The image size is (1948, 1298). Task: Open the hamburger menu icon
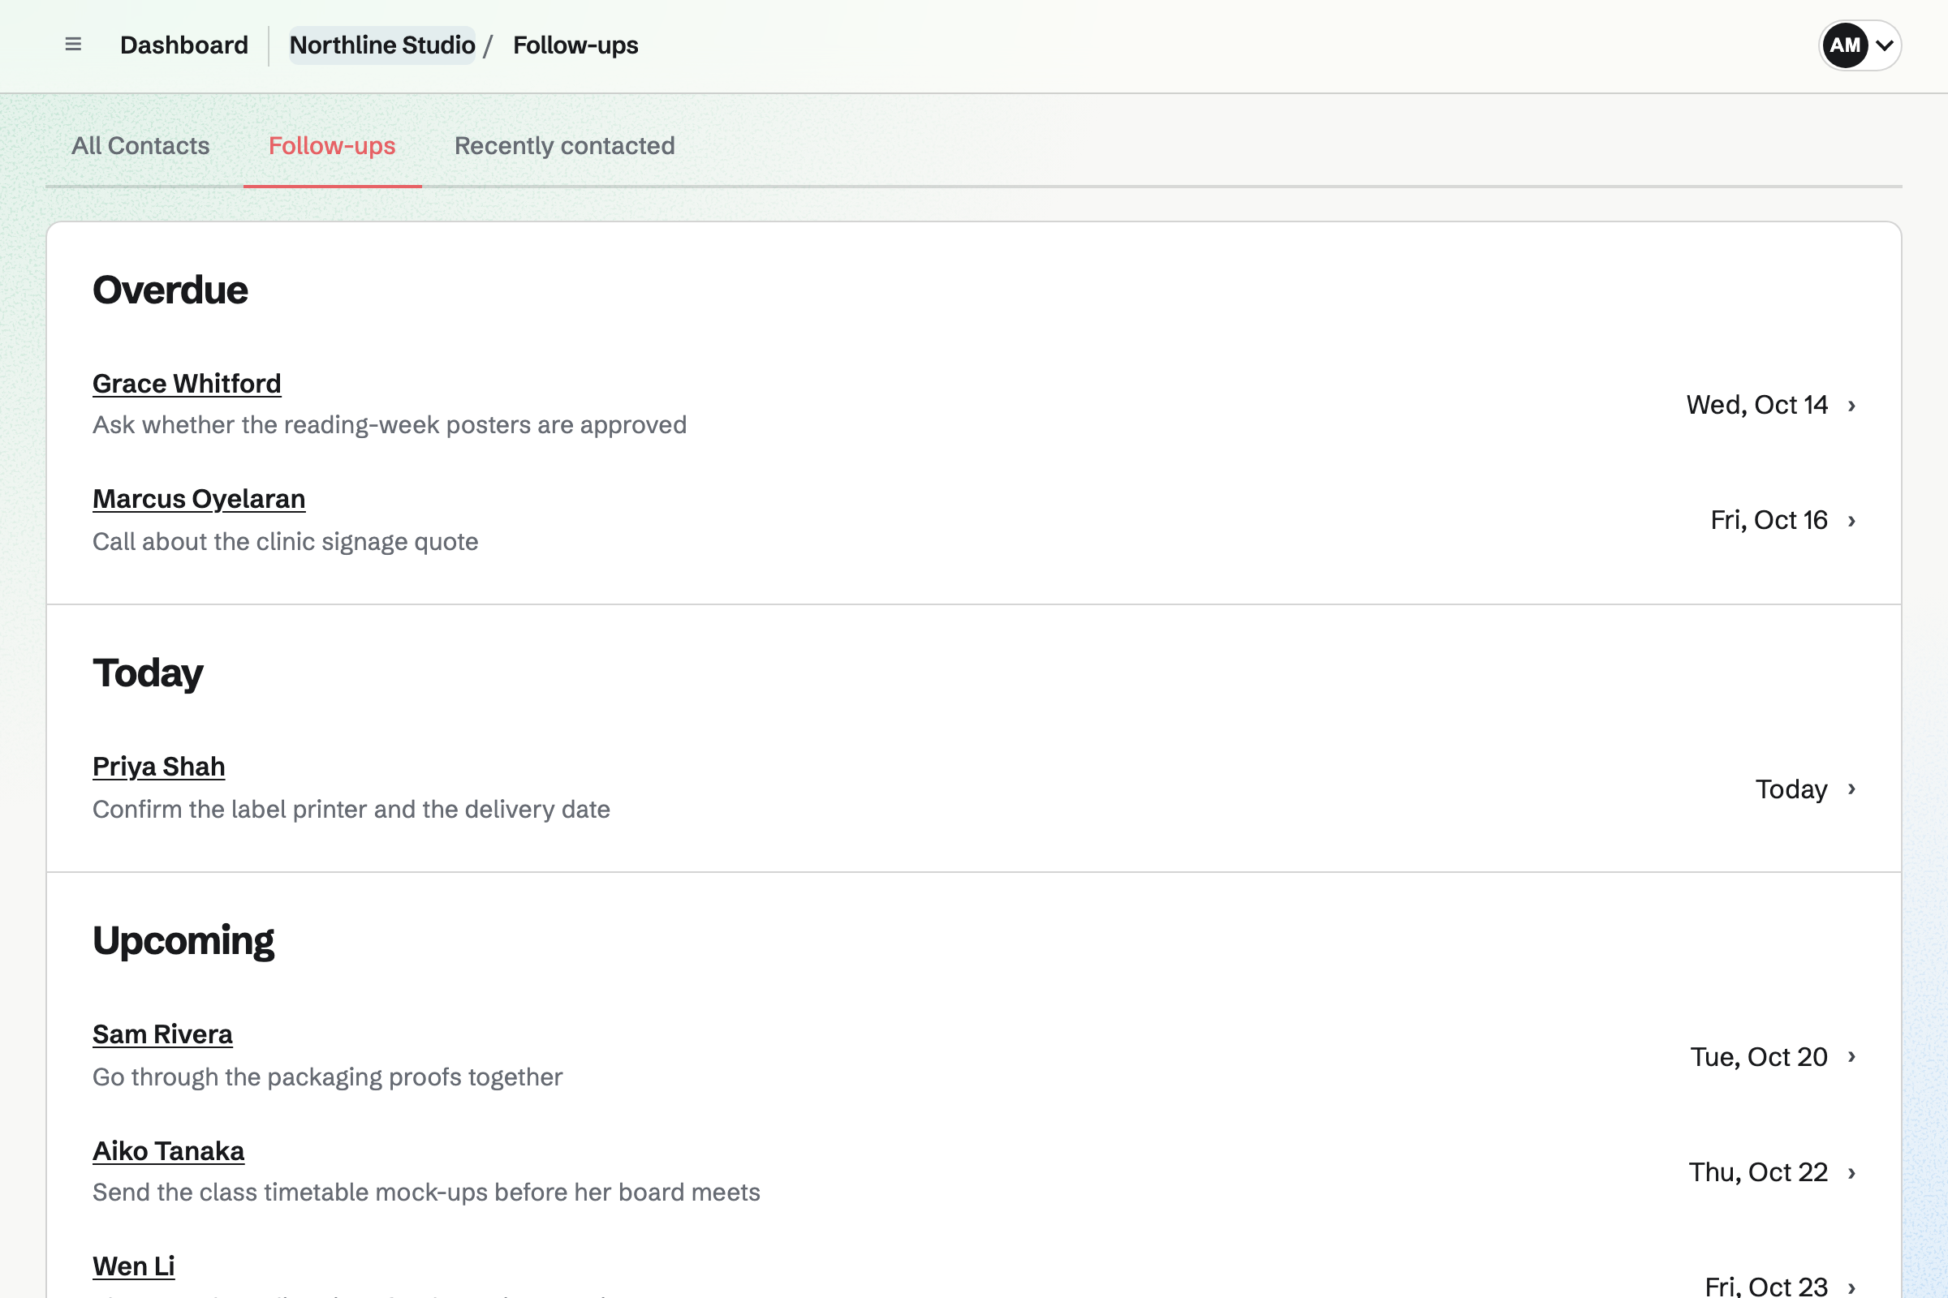[x=73, y=45]
